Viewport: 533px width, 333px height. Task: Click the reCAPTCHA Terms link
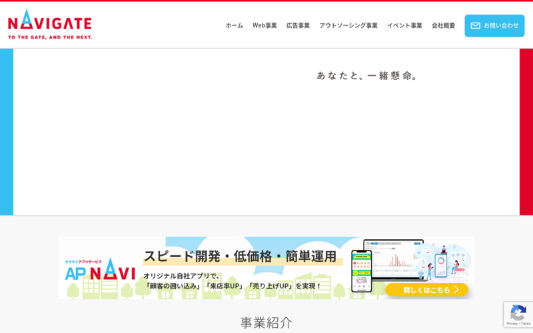pyautogui.click(x=526, y=324)
